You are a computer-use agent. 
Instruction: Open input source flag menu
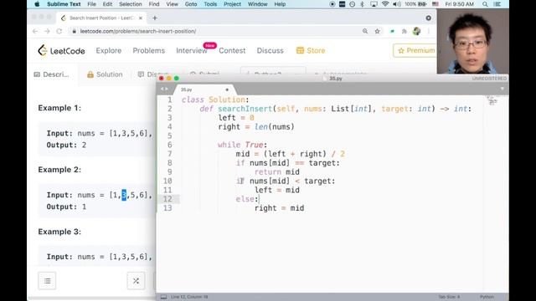point(435,4)
